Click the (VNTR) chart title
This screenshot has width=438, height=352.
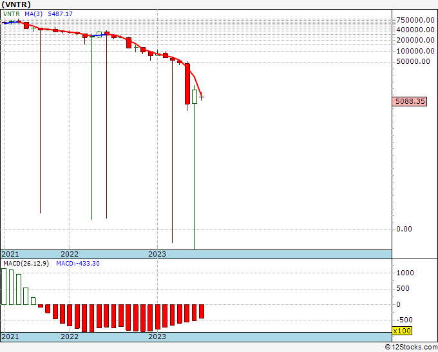point(16,5)
